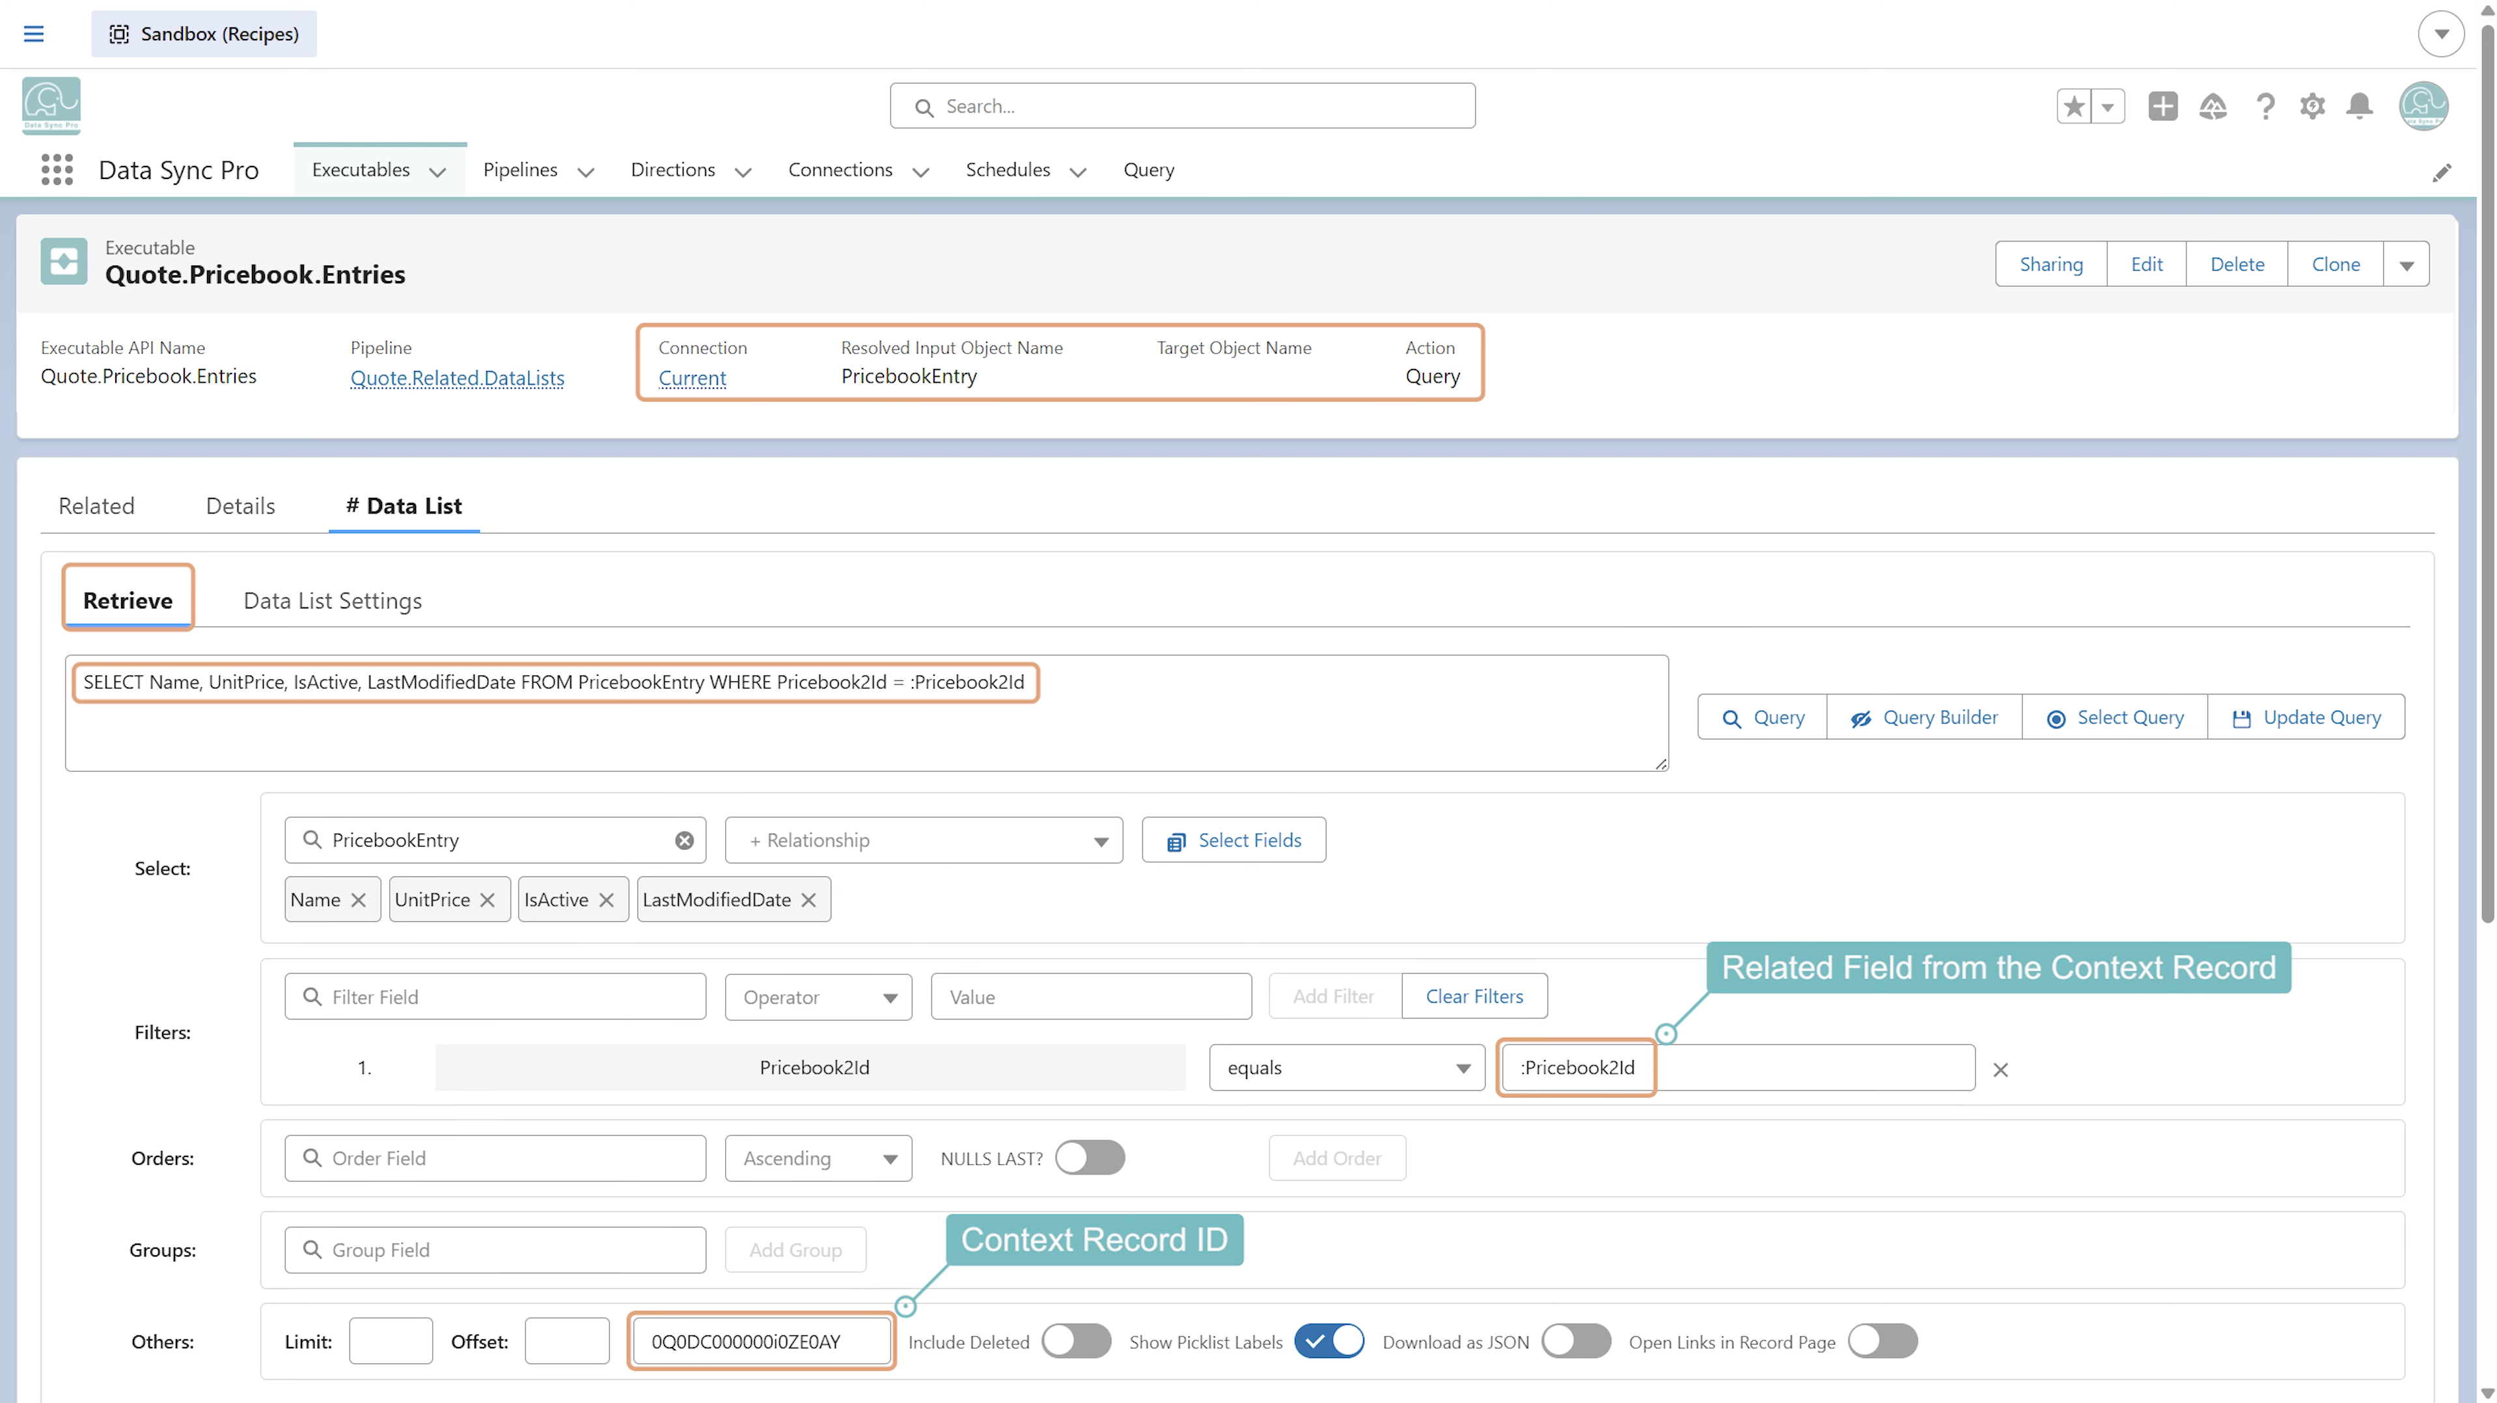Expand the + Relationship dropdown

(x=924, y=840)
